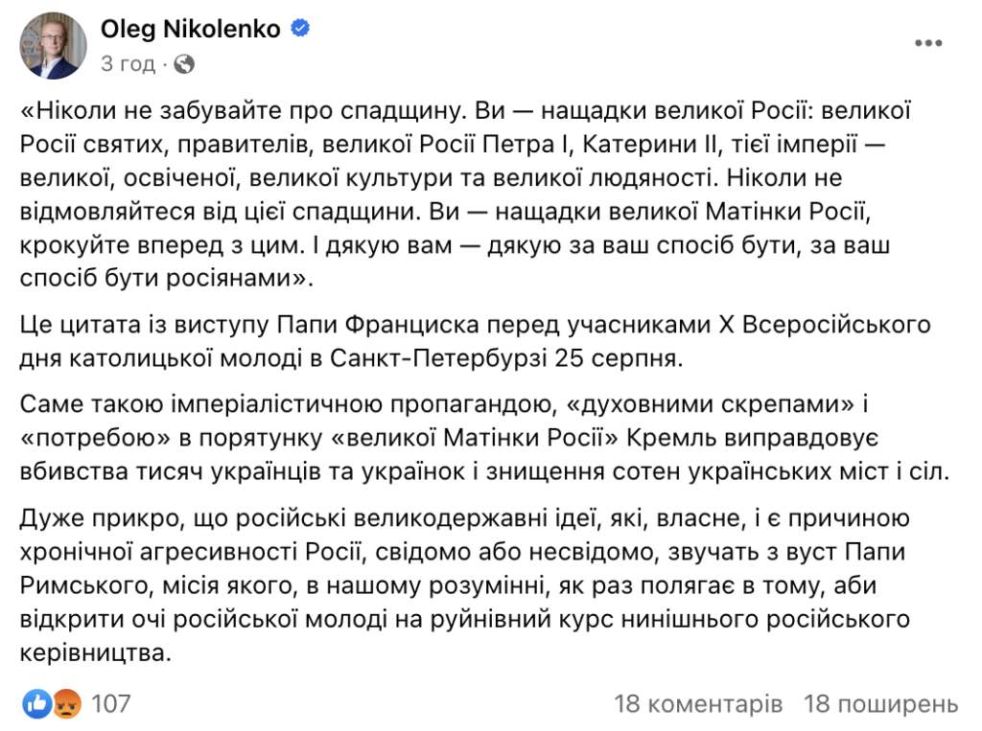Open the "18 поширень" shares link
This screenshot has height=731, width=982.
point(881,704)
